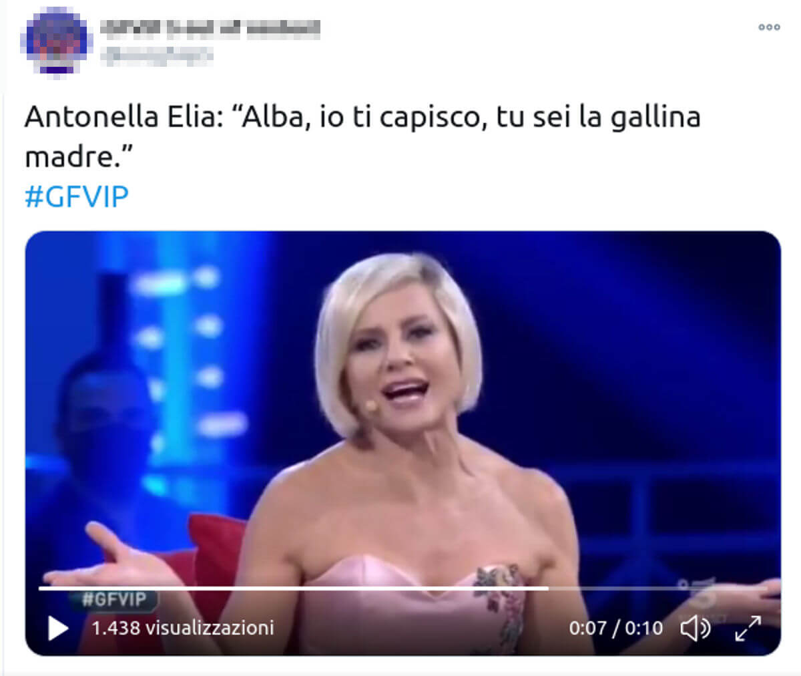The image size is (801, 676).
Task: Click the #GFVIP overlay badge inside video
Action: [x=113, y=599]
